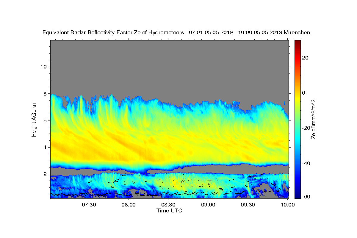Click the plot title 'Equivalent Radar Reflectivity Factor Ze of Hydrometeors'
The width and height of the screenshot is (357, 238).
113,32
